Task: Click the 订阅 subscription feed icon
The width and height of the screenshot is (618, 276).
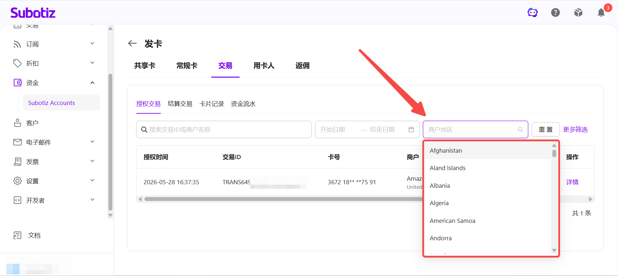Action: 17,44
